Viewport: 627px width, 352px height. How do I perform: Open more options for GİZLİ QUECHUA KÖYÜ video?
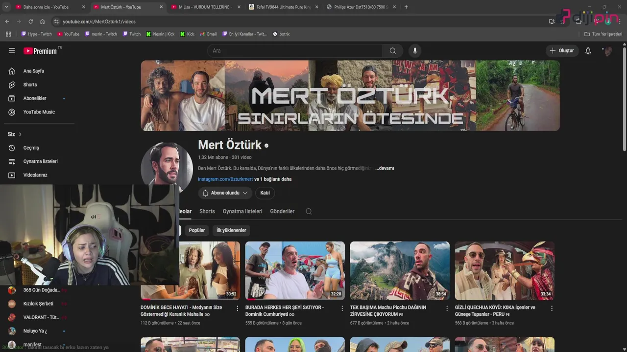click(552, 308)
